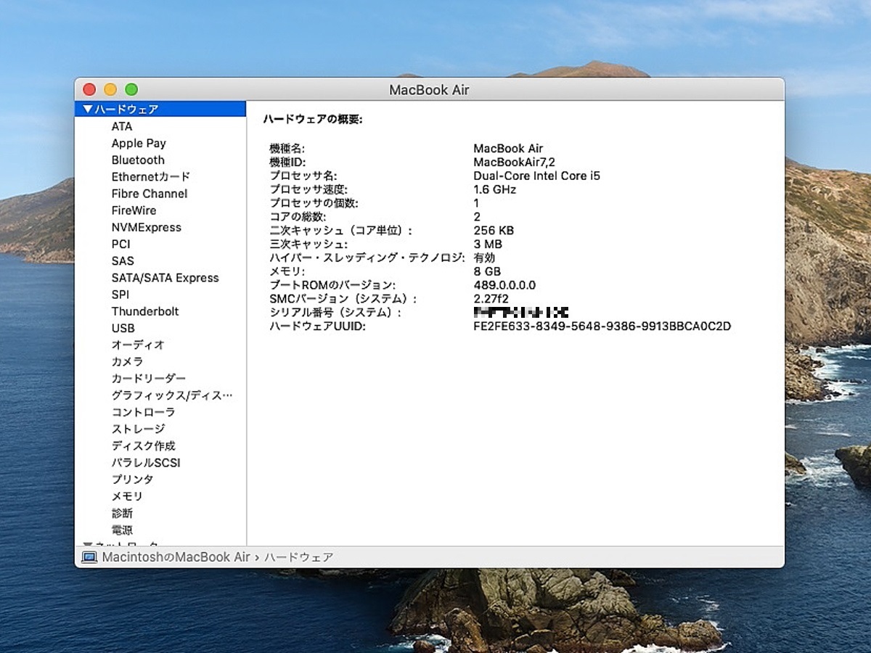Select Apple Pay in the sidebar

[x=139, y=143]
